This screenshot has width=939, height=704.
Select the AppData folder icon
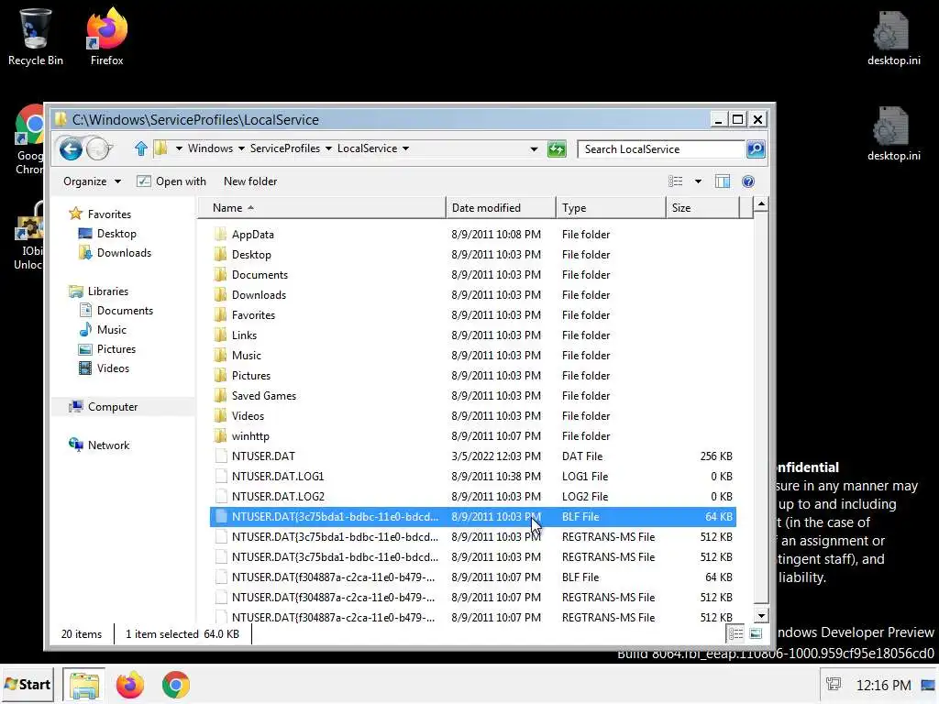tap(220, 234)
